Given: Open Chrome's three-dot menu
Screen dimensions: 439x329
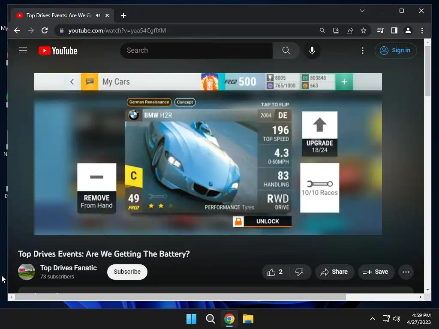Looking at the screenshot, I should (422, 30).
